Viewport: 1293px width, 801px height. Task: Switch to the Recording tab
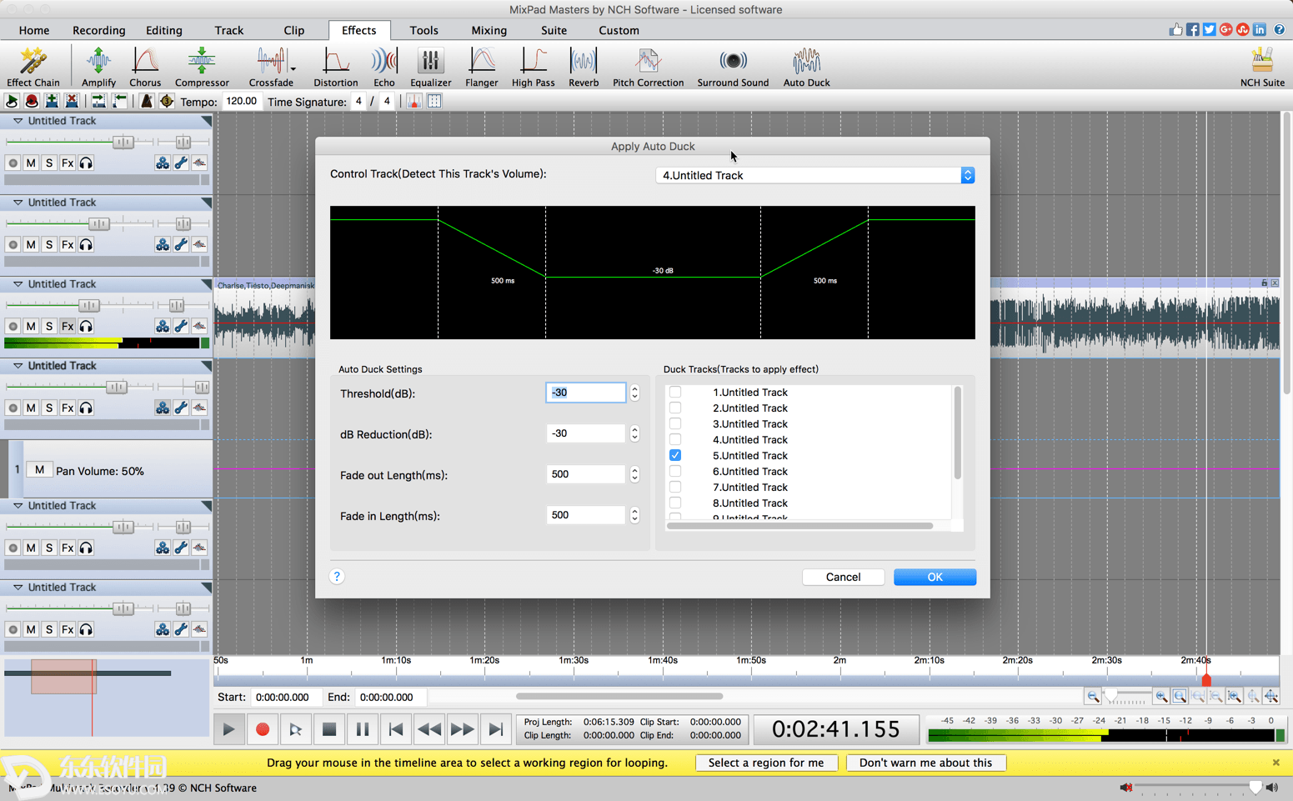(x=99, y=30)
